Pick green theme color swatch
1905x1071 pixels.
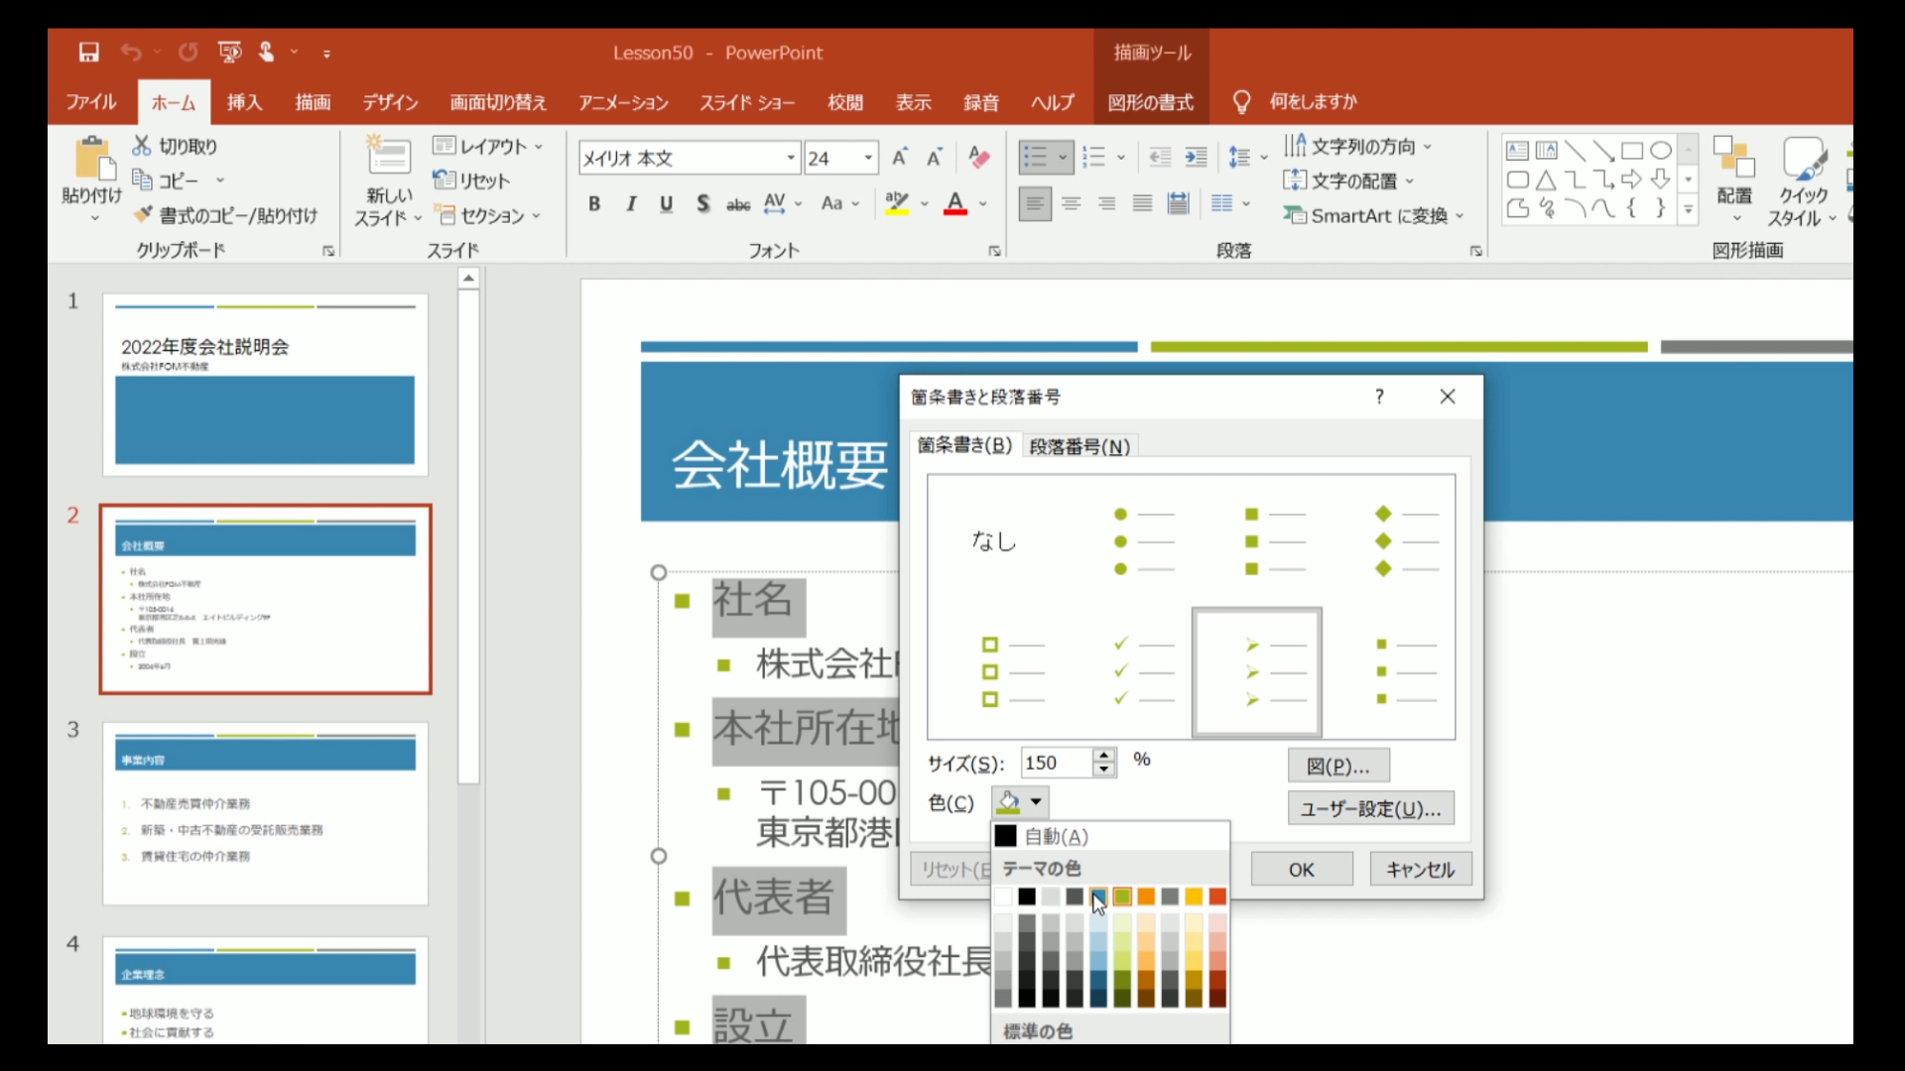[x=1122, y=896]
